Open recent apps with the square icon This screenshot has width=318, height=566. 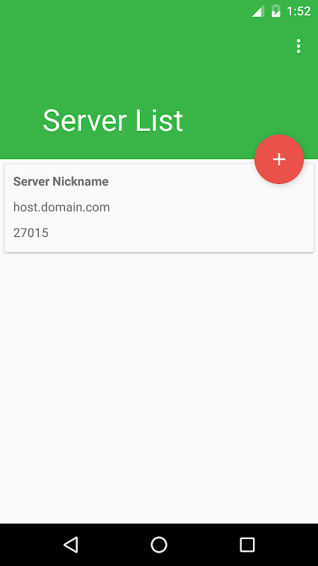click(247, 544)
